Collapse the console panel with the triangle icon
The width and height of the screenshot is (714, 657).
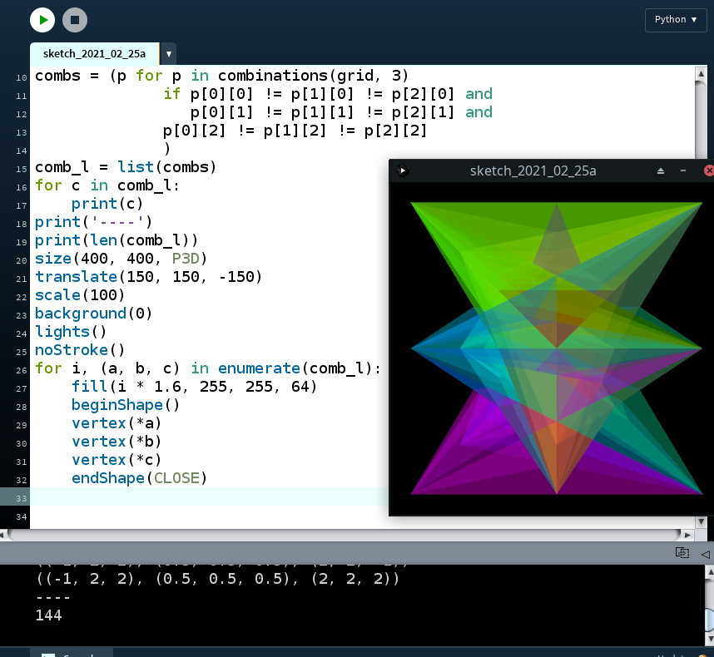[706, 554]
